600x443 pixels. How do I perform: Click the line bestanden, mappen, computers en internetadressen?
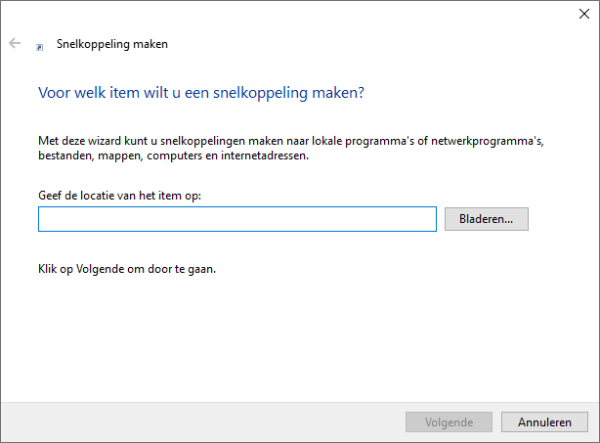pyautogui.click(x=173, y=155)
